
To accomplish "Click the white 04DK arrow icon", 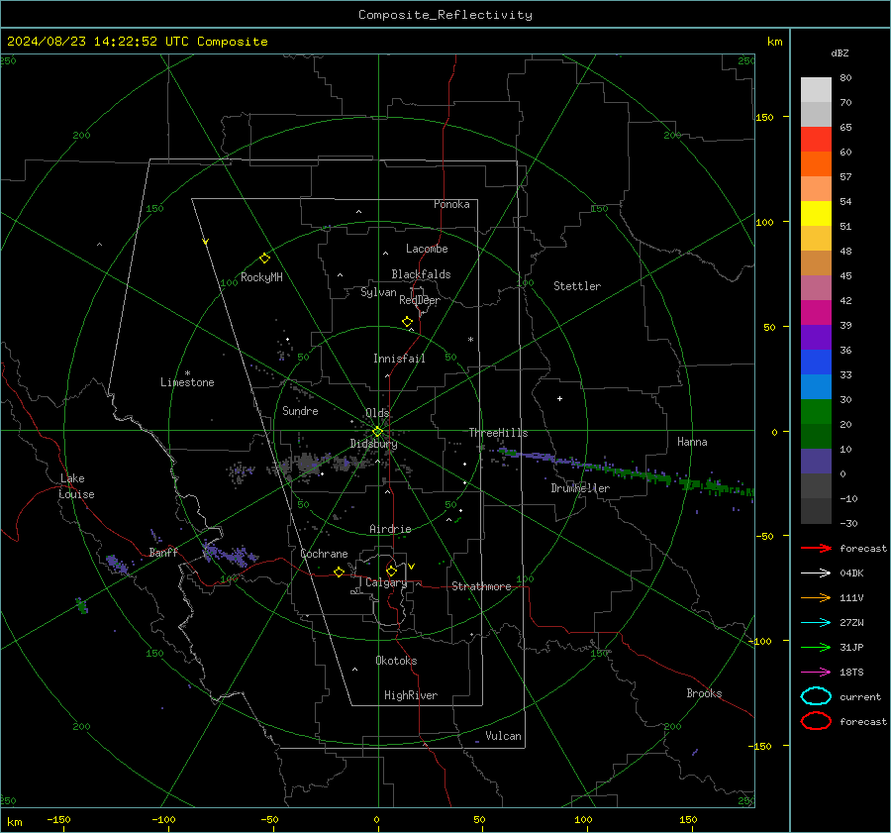I will (816, 573).
